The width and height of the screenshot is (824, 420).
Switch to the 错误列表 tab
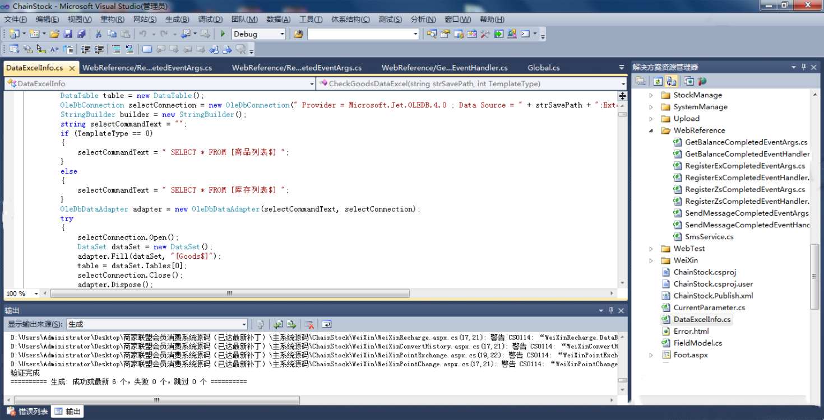point(28,412)
